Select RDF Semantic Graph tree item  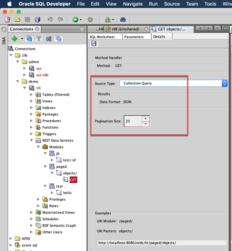59,225
